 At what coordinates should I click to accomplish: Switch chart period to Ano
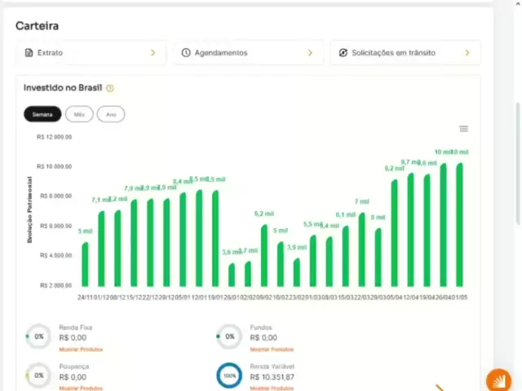pos(111,114)
